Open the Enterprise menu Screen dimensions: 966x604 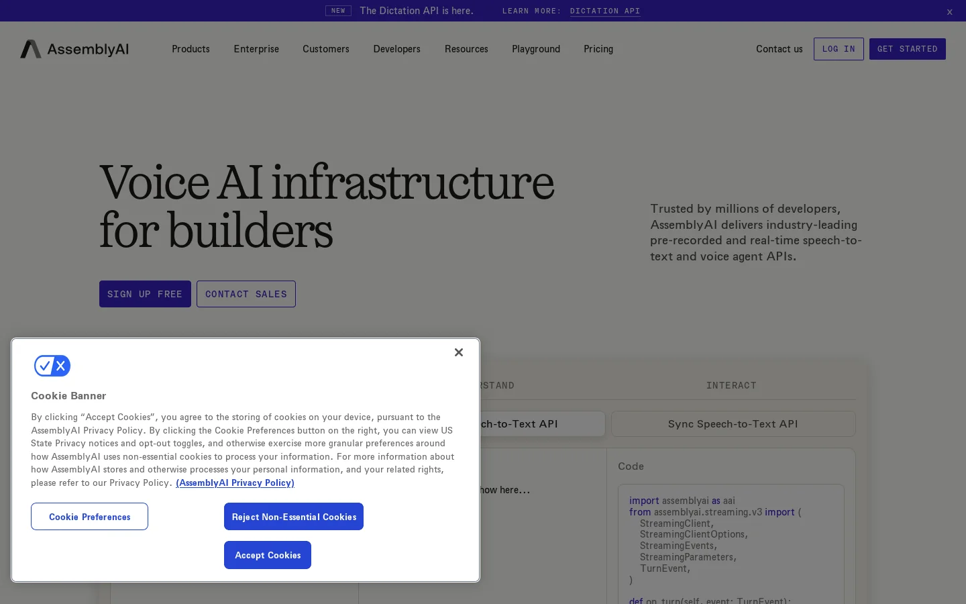click(256, 49)
